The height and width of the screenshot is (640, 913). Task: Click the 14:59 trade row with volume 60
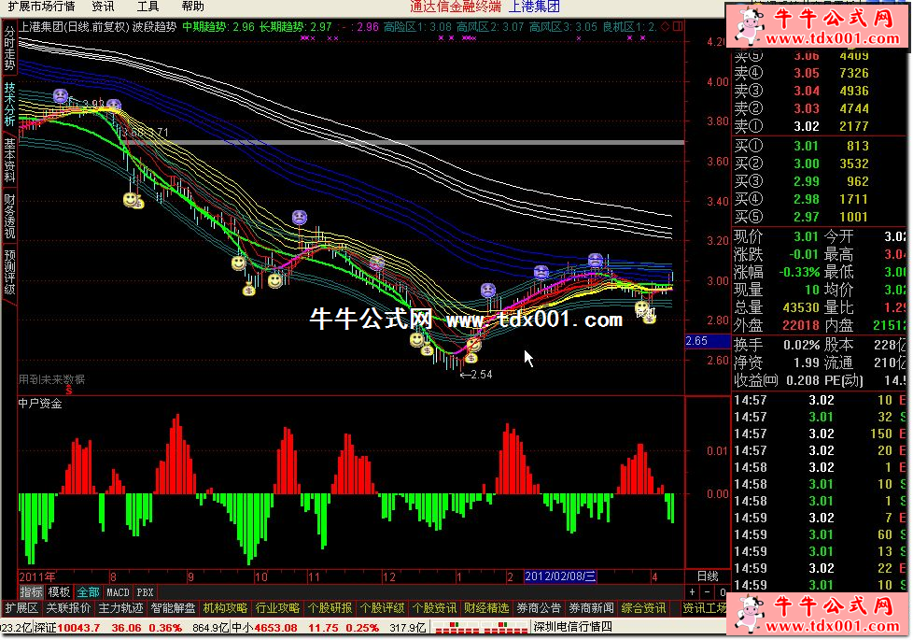point(820,534)
